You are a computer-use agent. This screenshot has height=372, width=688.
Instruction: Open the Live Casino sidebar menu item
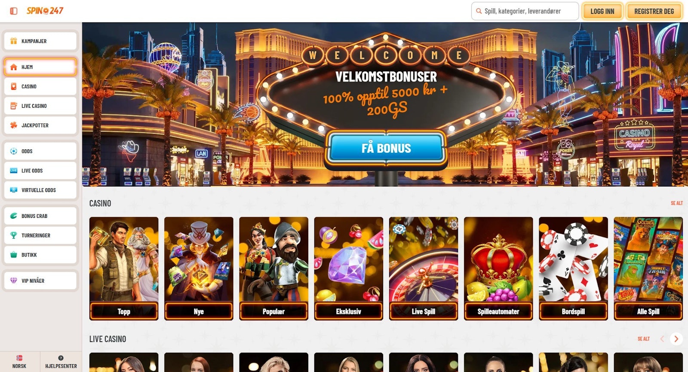[40, 106]
